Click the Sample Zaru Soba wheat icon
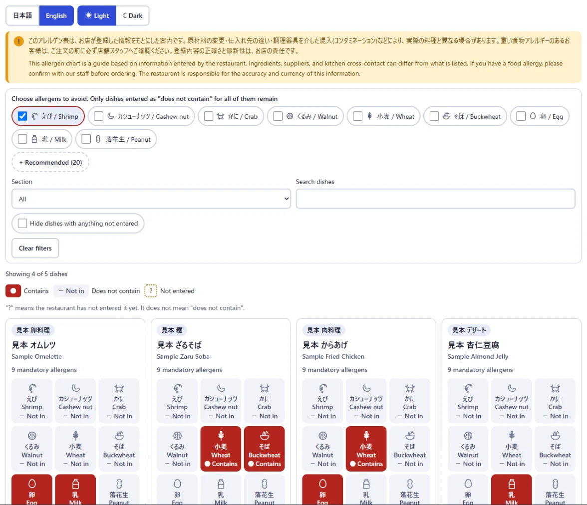This screenshot has height=505, width=587. coord(221,435)
